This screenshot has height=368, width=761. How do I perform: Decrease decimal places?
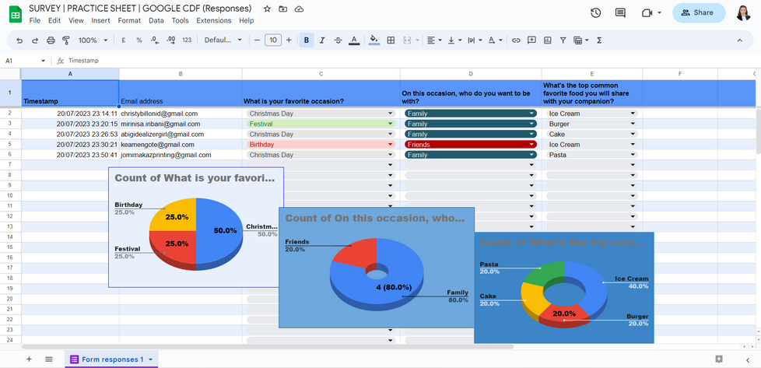(x=155, y=40)
